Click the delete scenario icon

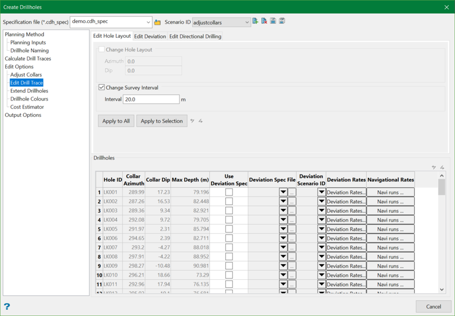[x=264, y=21]
